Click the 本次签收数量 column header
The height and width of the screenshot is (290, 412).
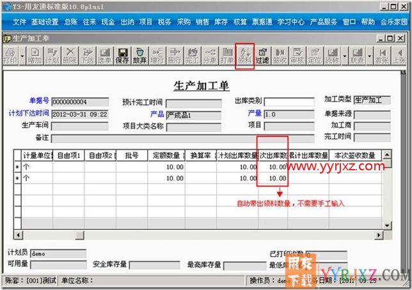point(355,156)
